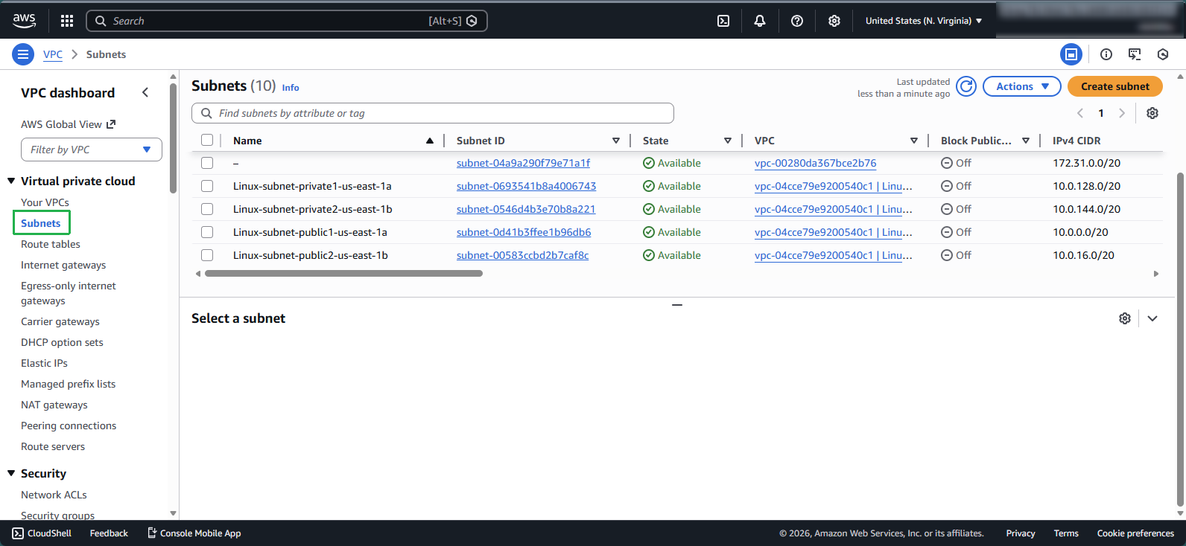Image resolution: width=1186 pixels, height=546 pixels.
Task: Open Block Public column sort arrow
Action: coord(1026,141)
